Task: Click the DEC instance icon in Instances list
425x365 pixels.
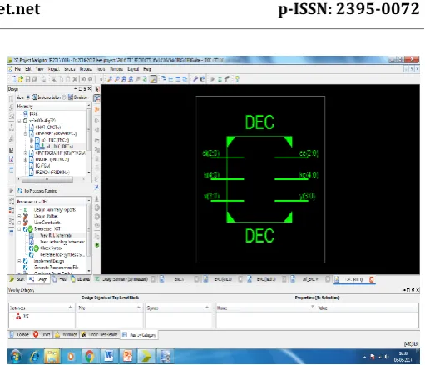Action: [x=18, y=316]
